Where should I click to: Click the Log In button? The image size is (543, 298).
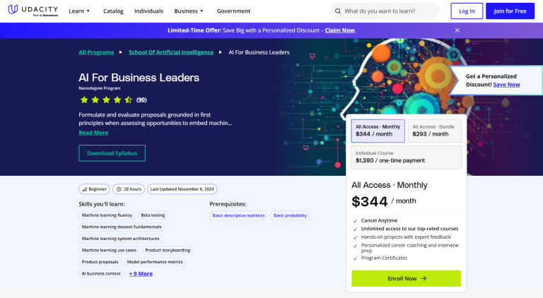467,11
